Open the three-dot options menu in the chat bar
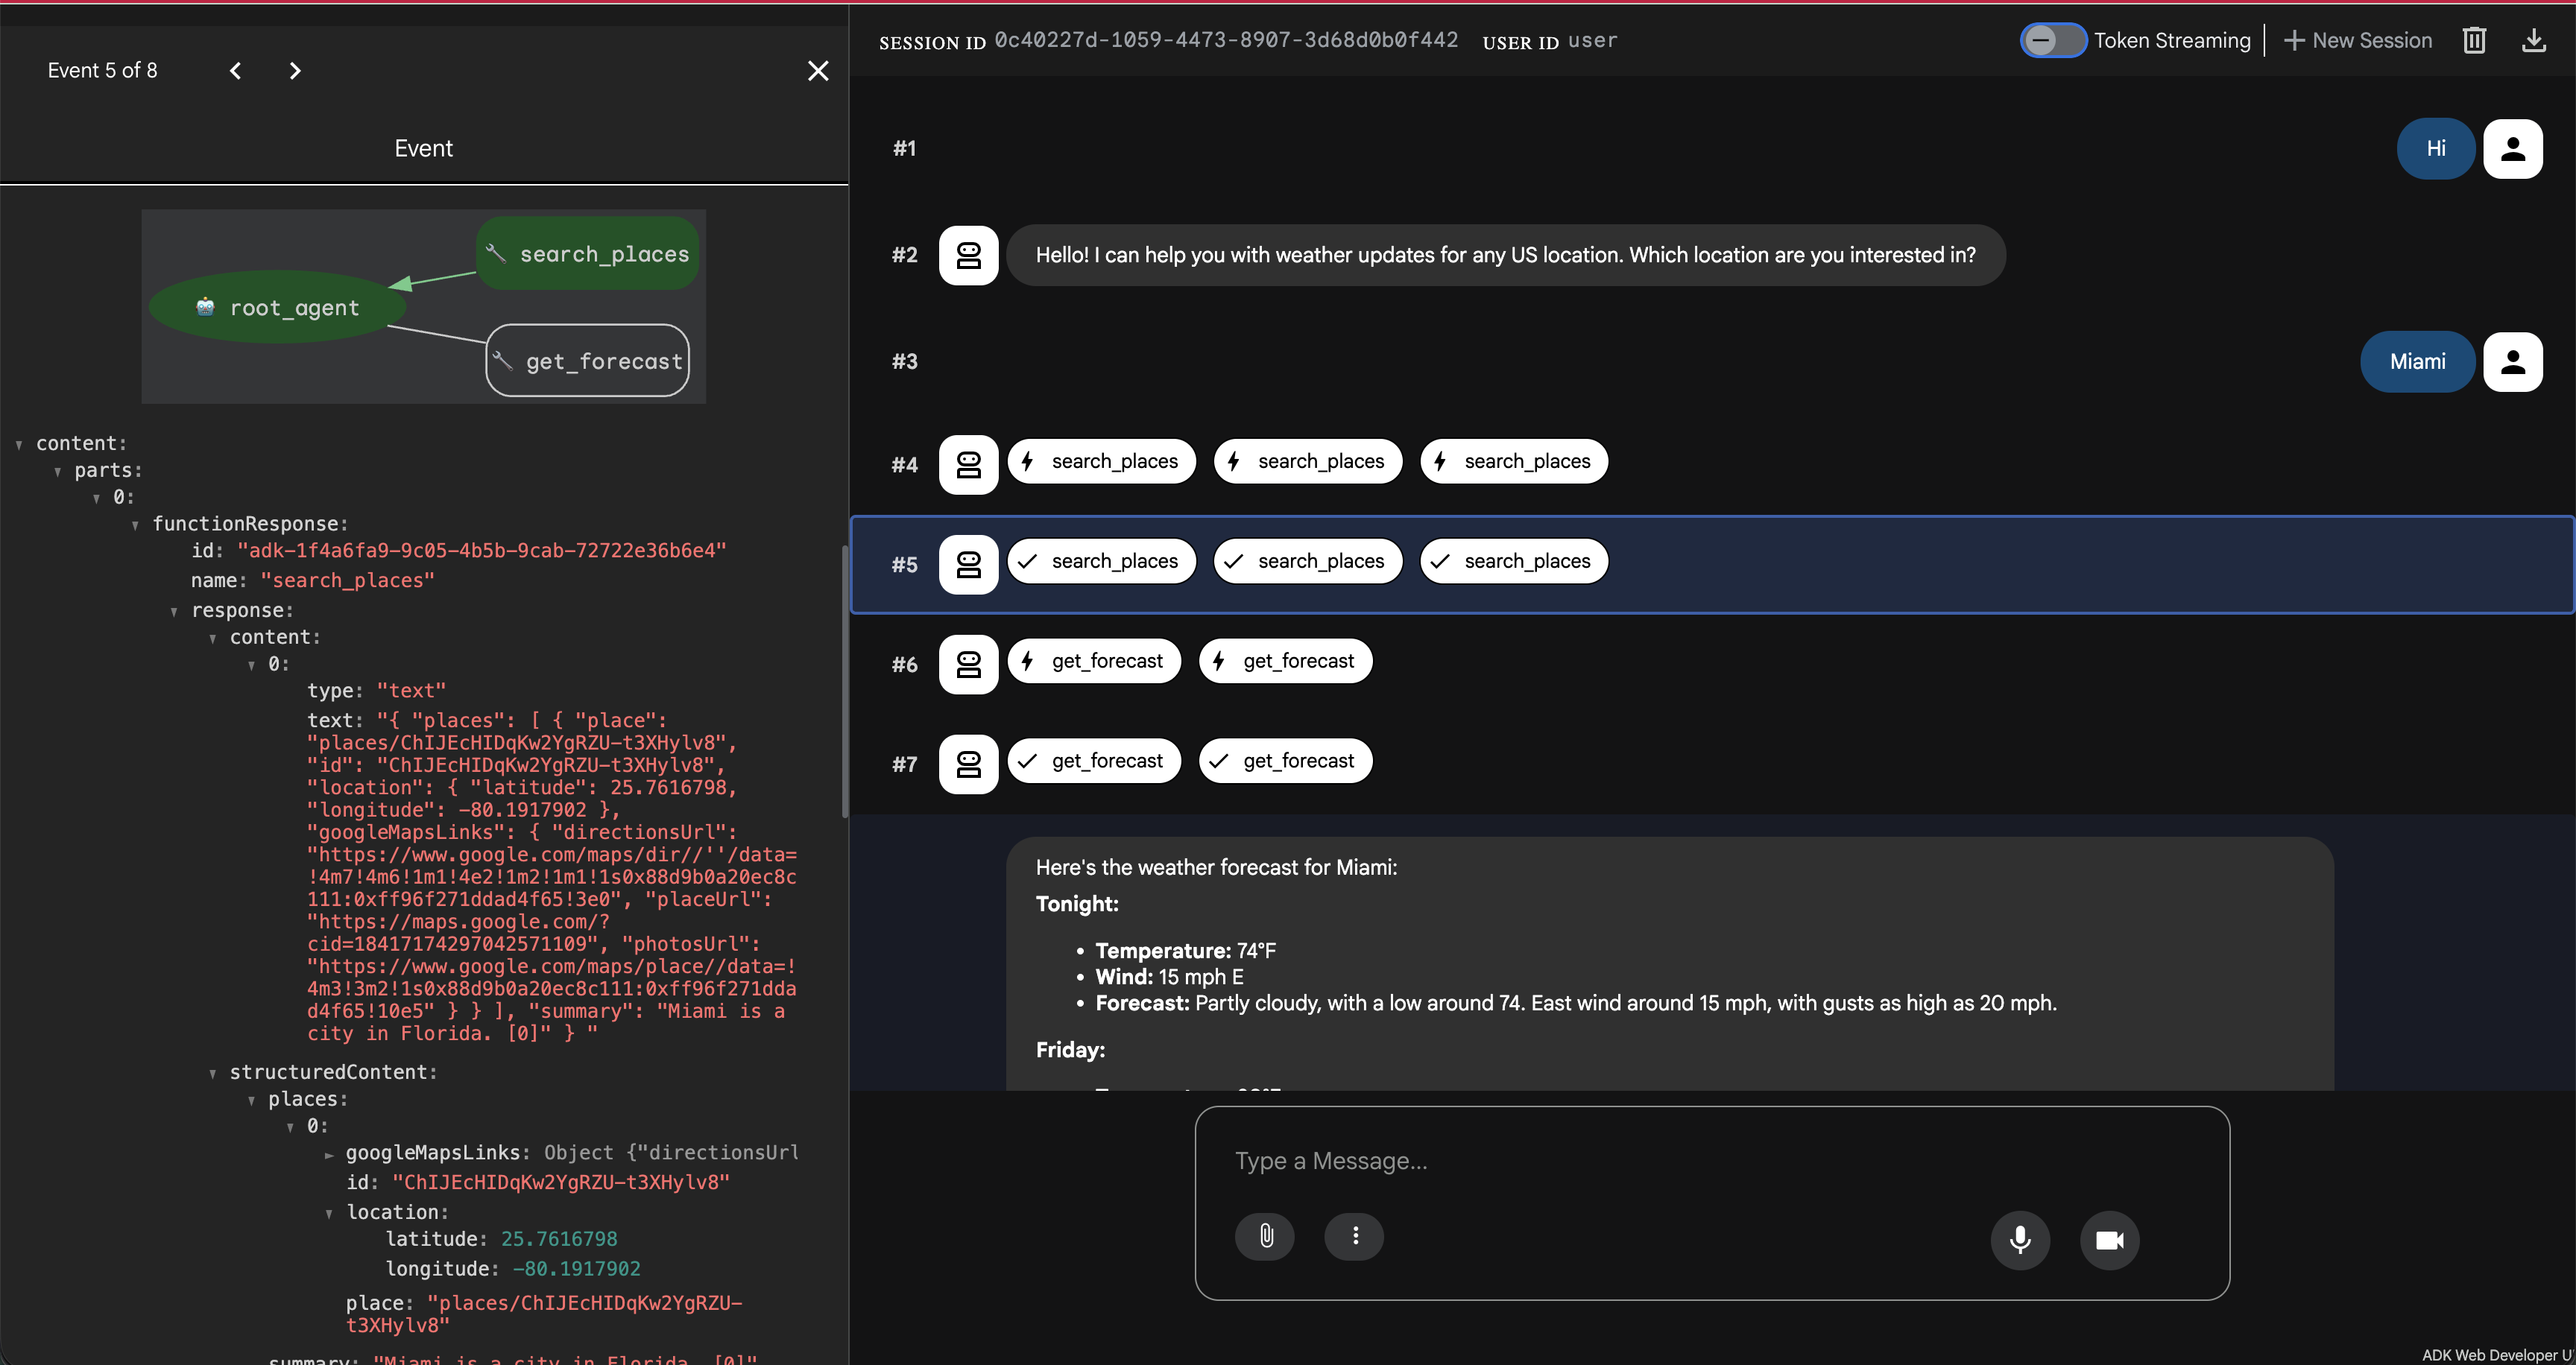The width and height of the screenshot is (2576, 1365). [1354, 1236]
